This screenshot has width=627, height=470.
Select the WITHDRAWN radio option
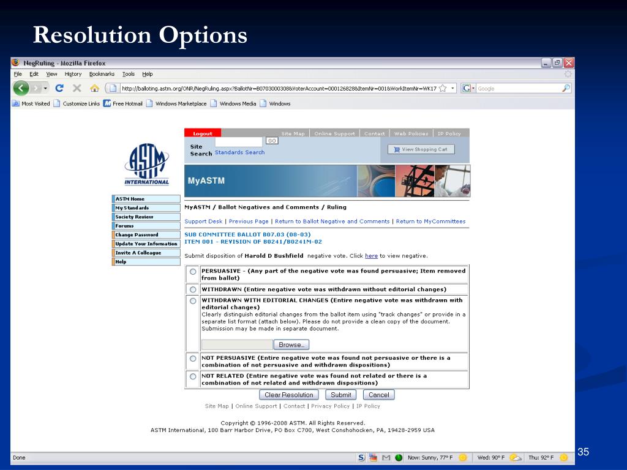click(193, 289)
